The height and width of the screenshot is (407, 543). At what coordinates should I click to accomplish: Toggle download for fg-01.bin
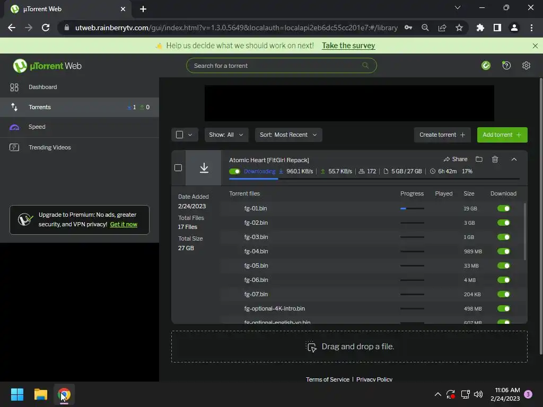[504, 208]
